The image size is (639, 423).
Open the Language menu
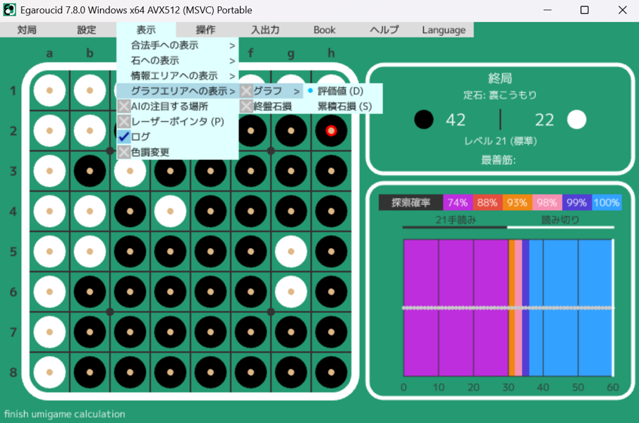click(x=444, y=30)
